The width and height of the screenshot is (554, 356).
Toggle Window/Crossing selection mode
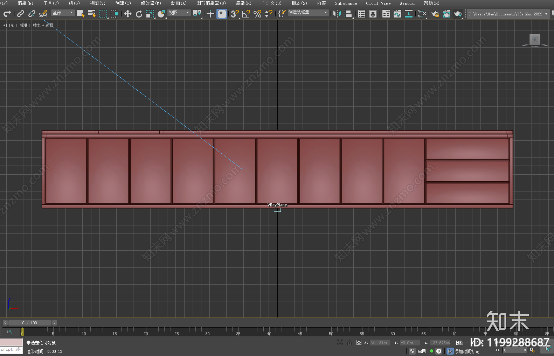[x=115, y=14]
